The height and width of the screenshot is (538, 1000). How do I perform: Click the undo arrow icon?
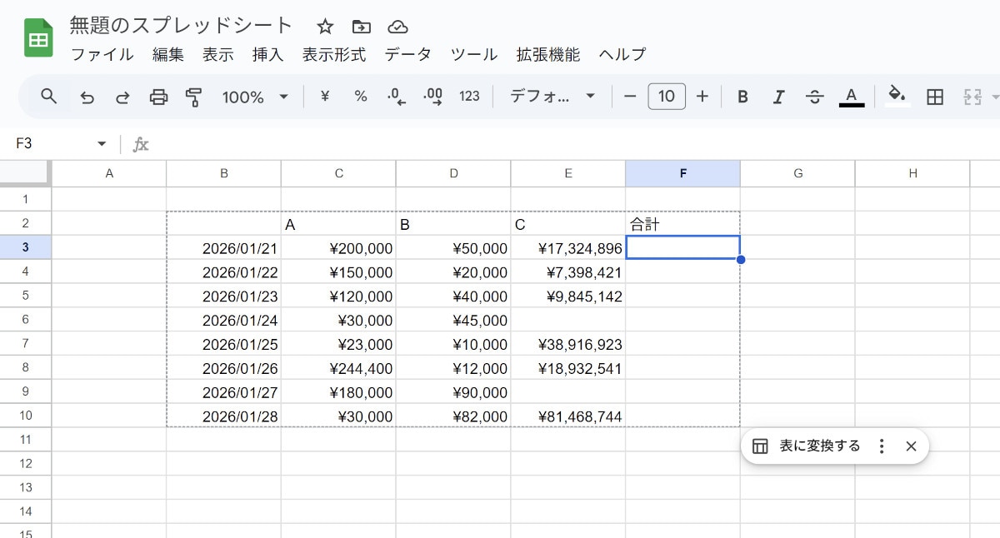pyautogui.click(x=87, y=97)
